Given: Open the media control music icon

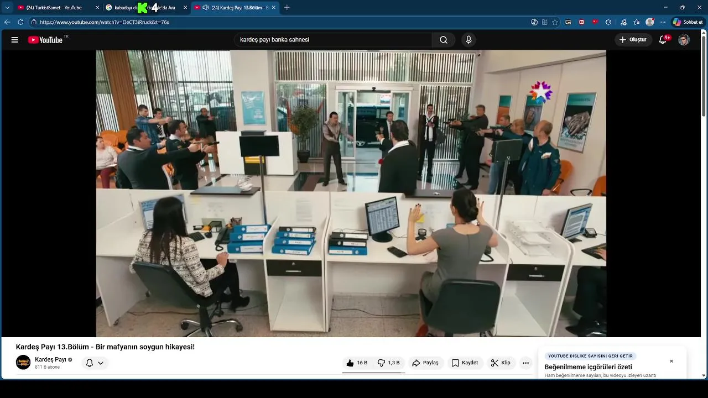Looking at the screenshot, I should coord(623,22).
